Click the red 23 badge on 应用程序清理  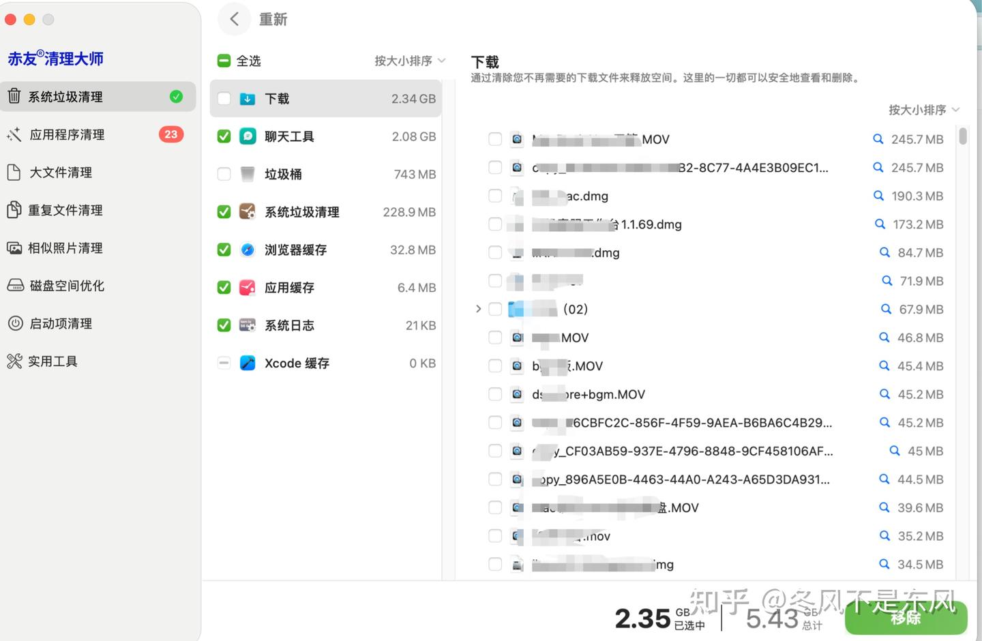[x=170, y=134]
